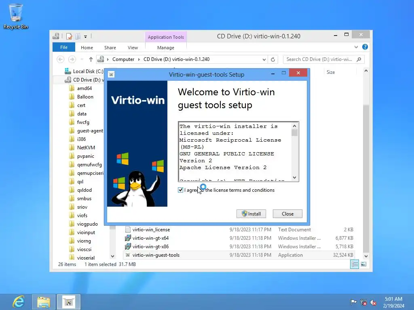
Task: Expand the address bar history dropdown
Action: [x=264, y=60]
